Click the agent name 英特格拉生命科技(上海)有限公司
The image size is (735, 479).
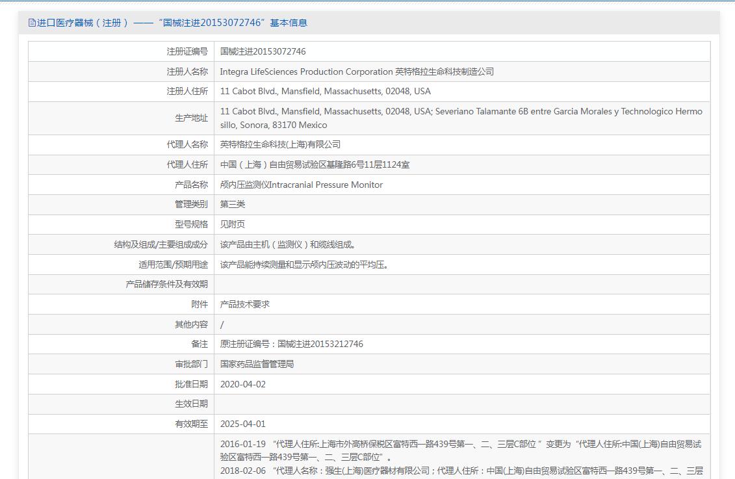tap(280, 144)
